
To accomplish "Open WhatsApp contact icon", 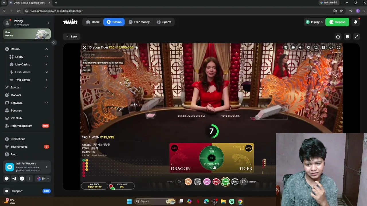I will coord(7,179).
